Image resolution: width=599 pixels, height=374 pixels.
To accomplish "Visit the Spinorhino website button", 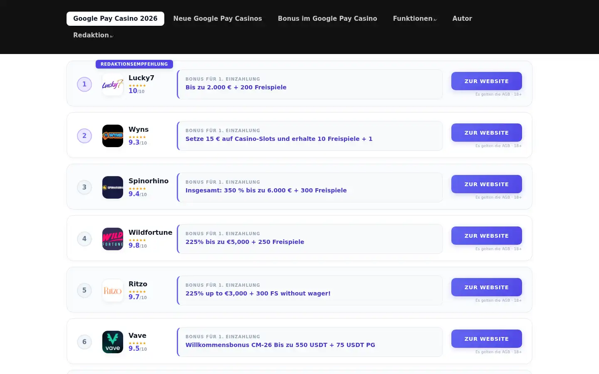I will tap(487, 184).
